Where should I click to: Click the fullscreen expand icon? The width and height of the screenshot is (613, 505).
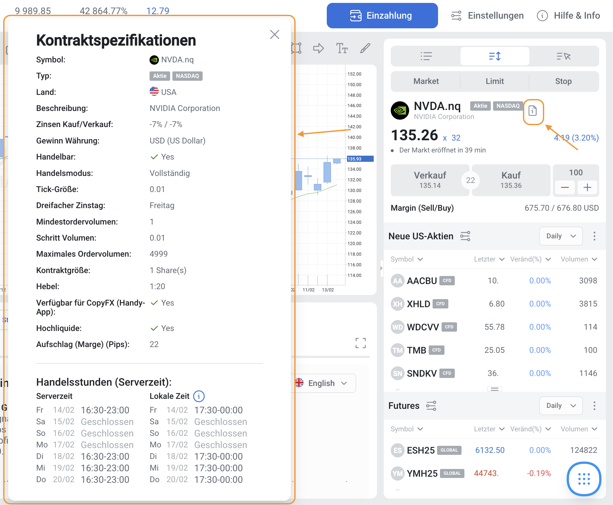(361, 343)
